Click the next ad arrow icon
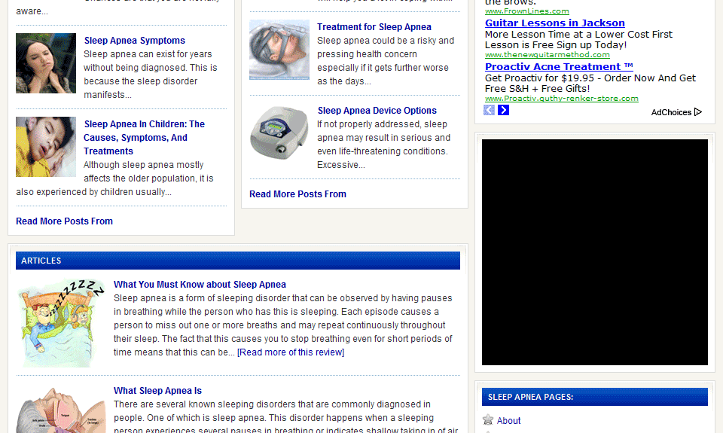The width and height of the screenshot is (723, 433). click(504, 110)
